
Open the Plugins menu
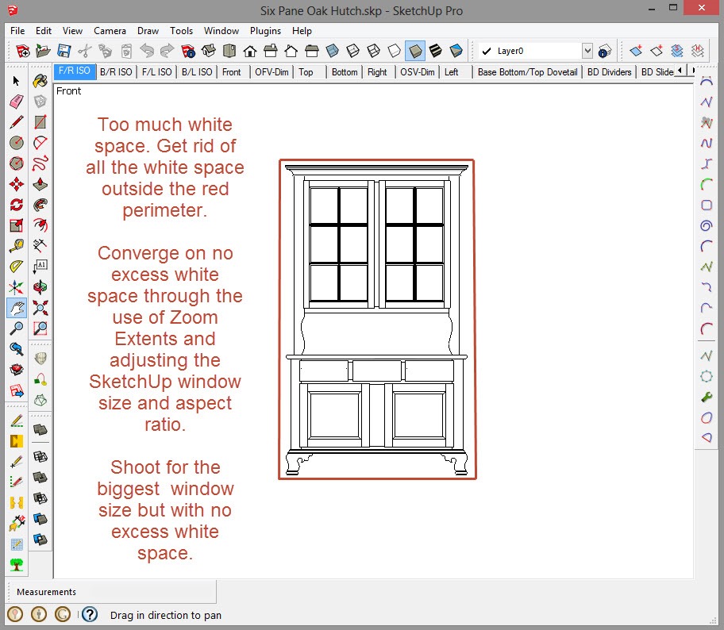[265, 31]
